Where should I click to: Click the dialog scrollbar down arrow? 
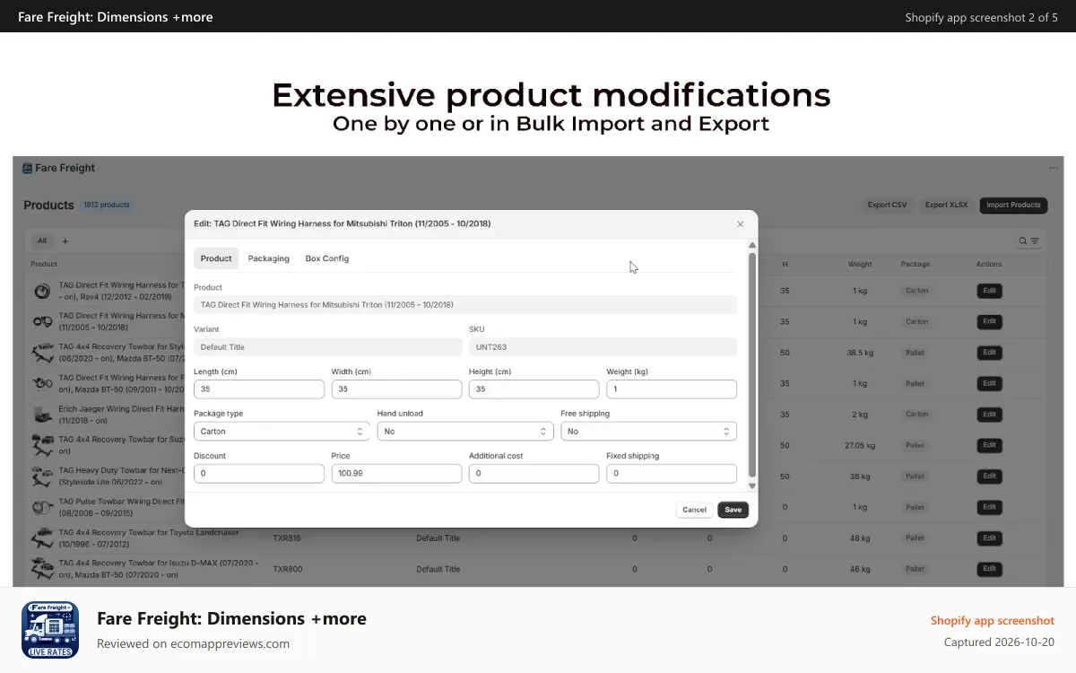[752, 485]
